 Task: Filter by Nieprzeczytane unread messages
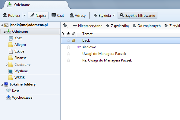tap(88, 26)
